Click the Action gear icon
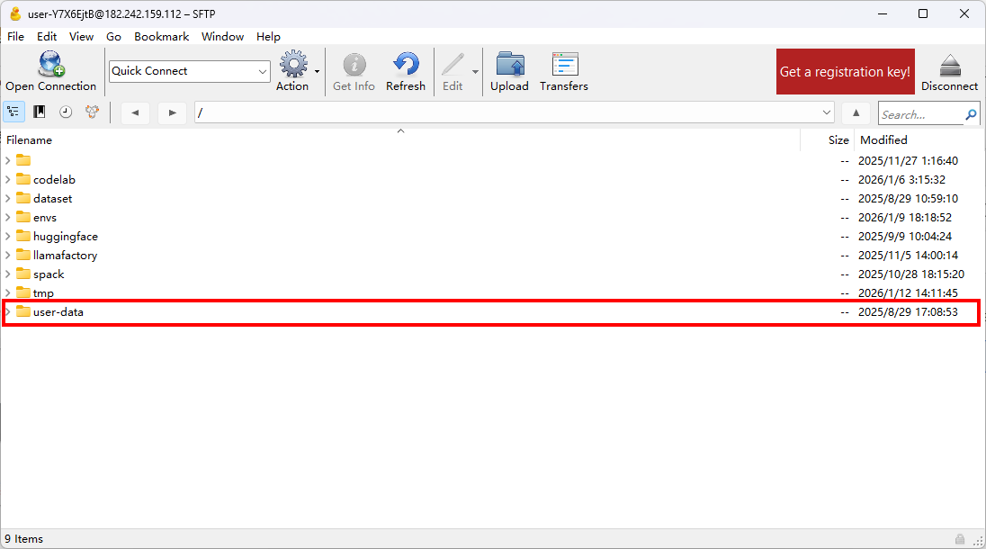The image size is (986, 549). click(293, 65)
